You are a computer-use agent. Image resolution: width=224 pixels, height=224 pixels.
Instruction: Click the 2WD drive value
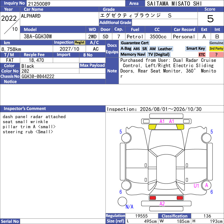[x=92, y=37]
